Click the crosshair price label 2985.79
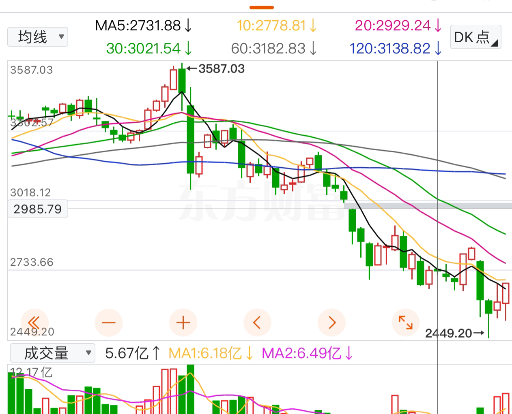This screenshot has height=414, width=512. pos(38,209)
